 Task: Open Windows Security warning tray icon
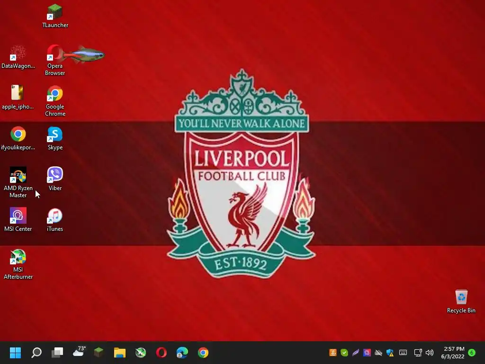pos(390,352)
